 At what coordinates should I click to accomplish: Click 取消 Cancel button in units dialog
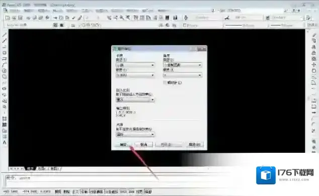click(143, 144)
